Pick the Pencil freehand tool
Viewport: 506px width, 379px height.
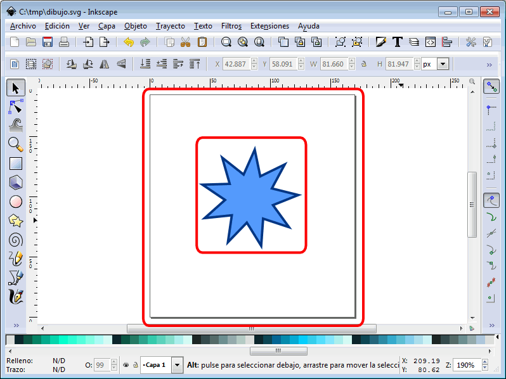pyautogui.click(x=15, y=259)
